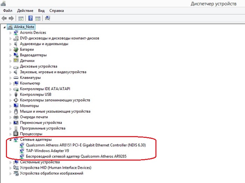Click the Датчики sensor icon
The width and height of the screenshot is (245, 183).
[x=16, y=61]
